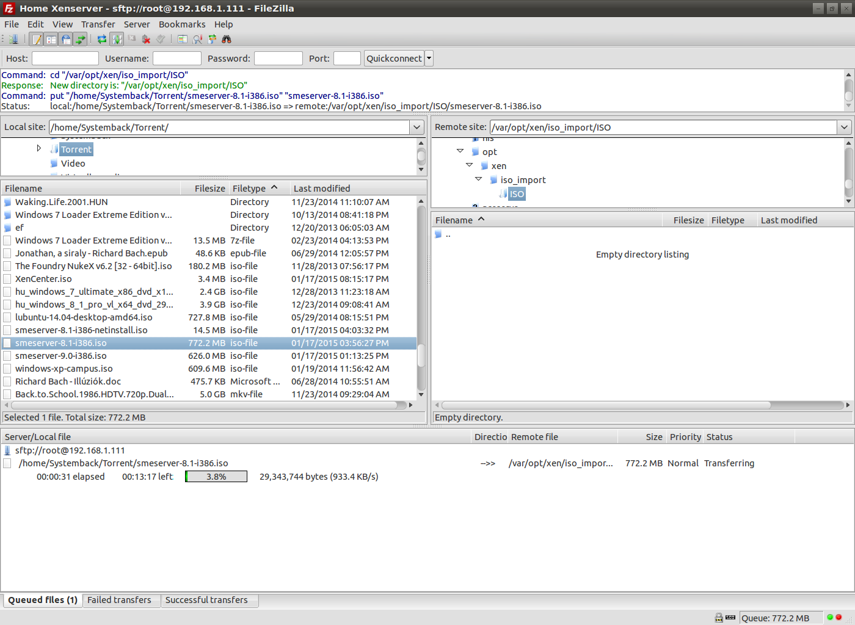Open the Quickconnect history dropdown arrow

(x=429, y=59)
